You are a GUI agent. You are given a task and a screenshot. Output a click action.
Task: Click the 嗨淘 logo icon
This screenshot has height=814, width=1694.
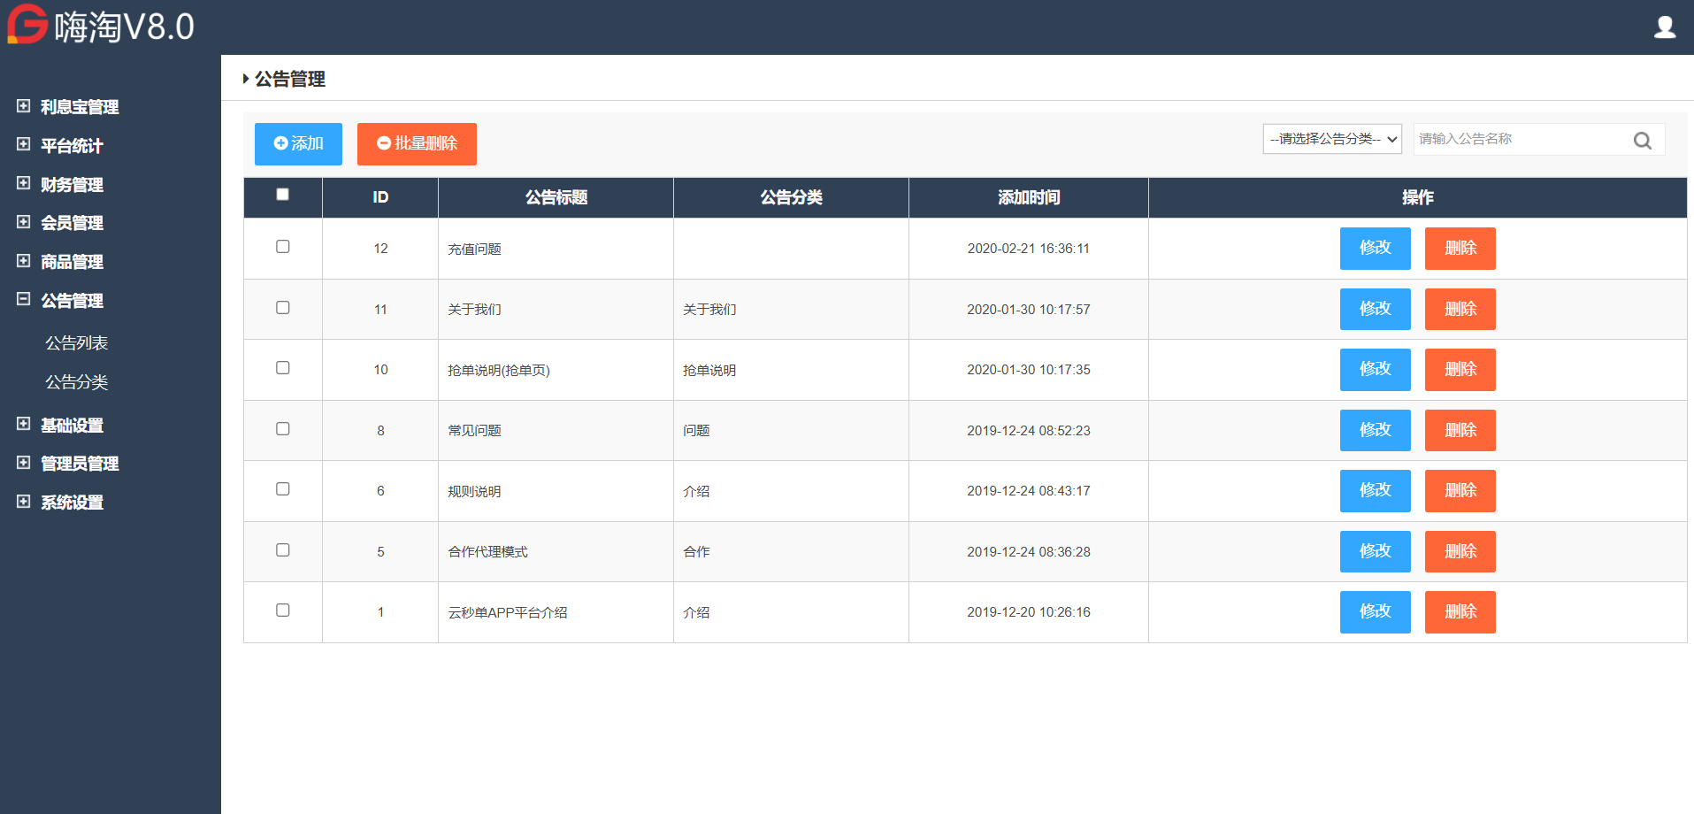click(x=27, y=24)
